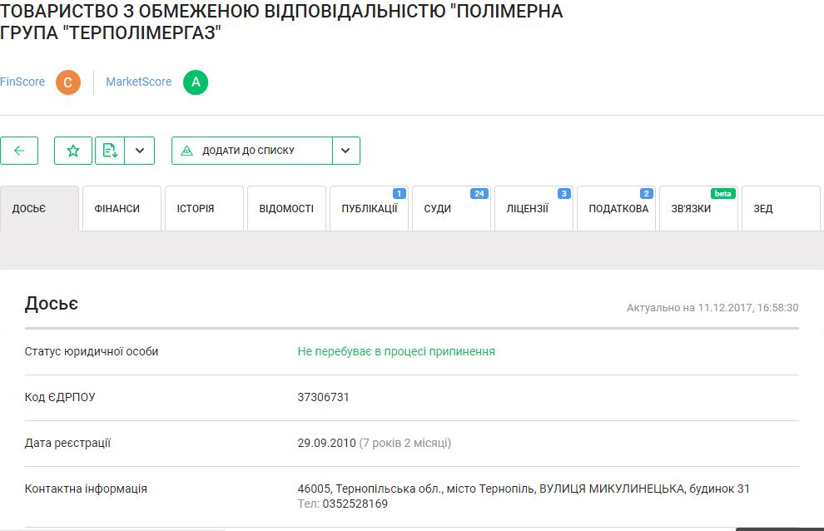The width and height of the screenshot is (824, 531).
Task: Go to the Податкова tab
Action: (617, 209)
